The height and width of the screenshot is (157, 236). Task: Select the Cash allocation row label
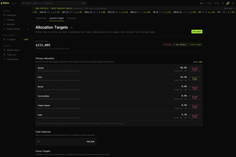click(x=40, y=115)
